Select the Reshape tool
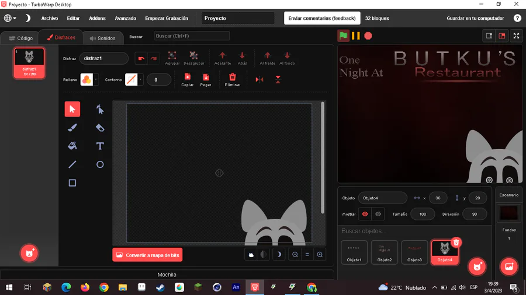 [x=99, y=109]
